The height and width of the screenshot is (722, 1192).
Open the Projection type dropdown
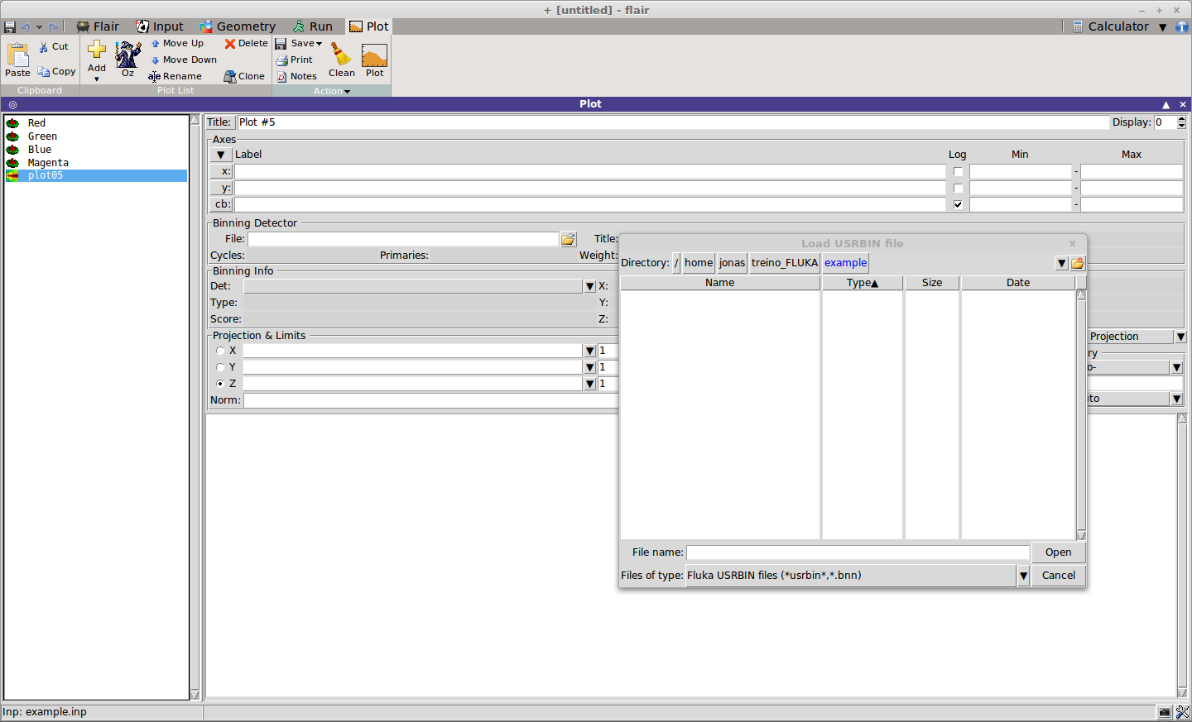pyautogui.click(x=1180, y=337)
